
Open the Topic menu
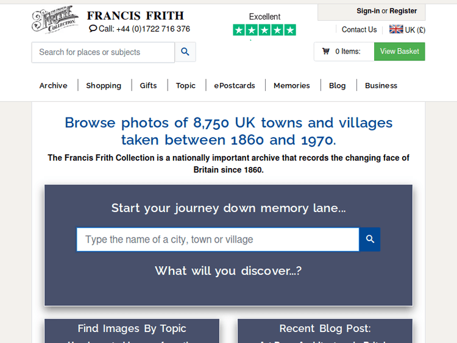[186, 85]
